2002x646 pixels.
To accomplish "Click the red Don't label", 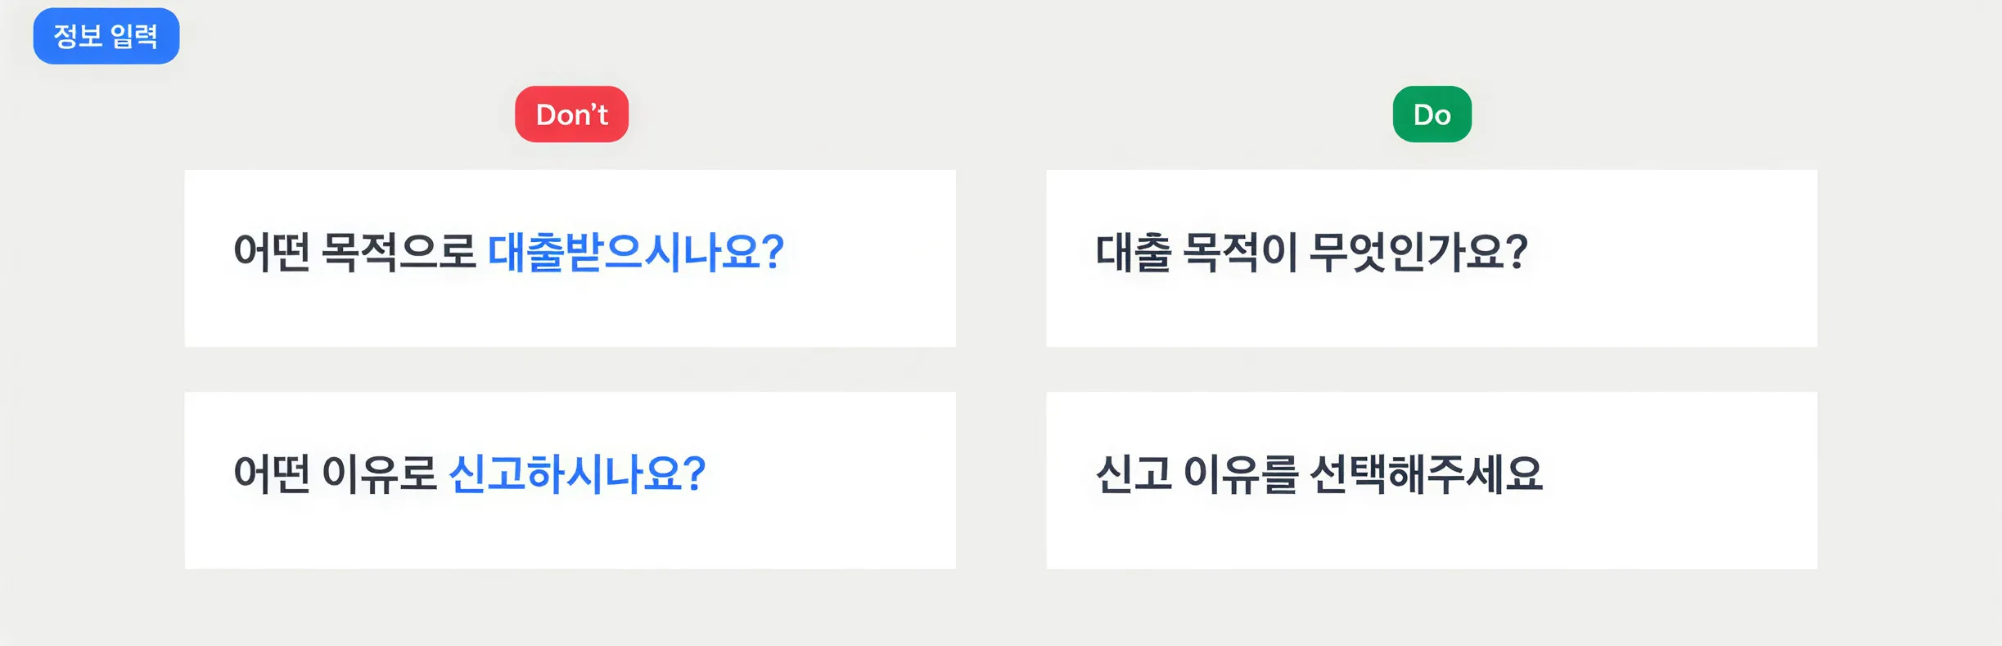I will coord(571,114).
